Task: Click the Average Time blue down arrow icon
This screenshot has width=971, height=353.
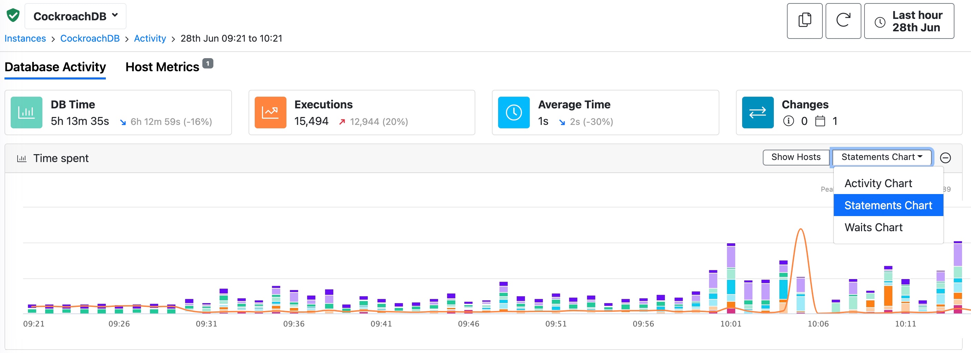Action: pyautogui.click(x=562, y=122)
